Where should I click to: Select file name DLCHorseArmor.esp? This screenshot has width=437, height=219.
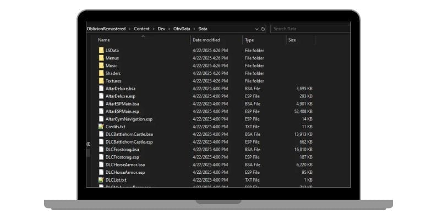coord(125,172)
